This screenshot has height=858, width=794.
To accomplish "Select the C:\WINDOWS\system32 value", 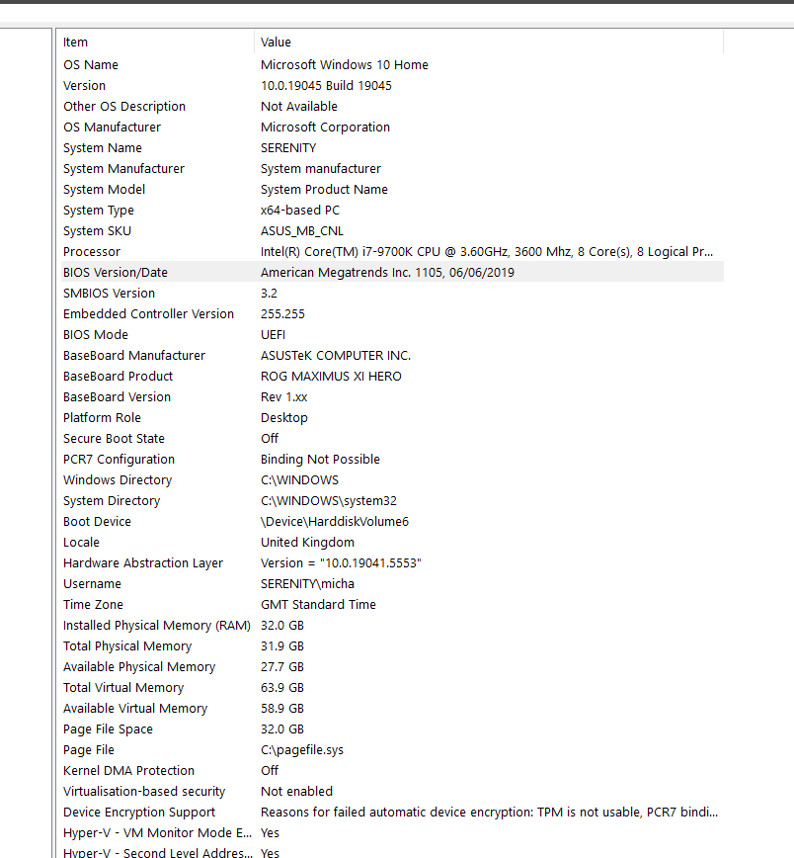I will 329,501.
